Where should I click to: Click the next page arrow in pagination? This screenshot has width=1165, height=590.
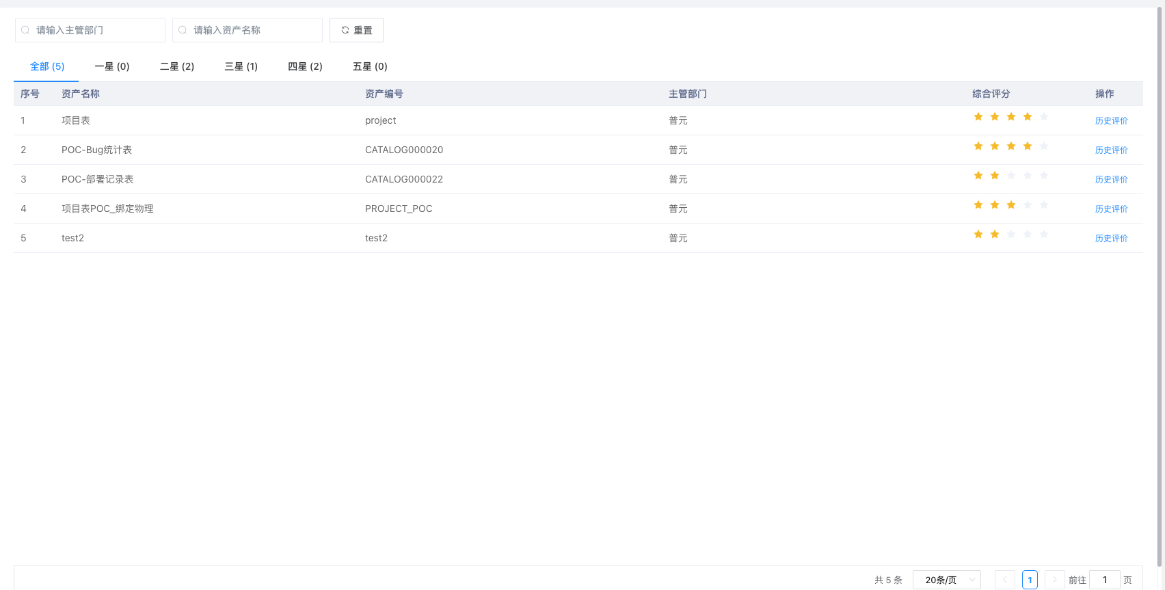pyautogui.click(x=1054, y=580)
